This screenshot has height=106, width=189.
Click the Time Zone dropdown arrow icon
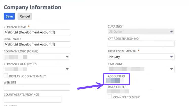tap(172, 69)
